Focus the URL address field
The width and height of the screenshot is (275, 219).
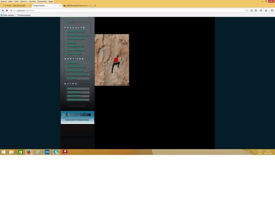pyautogui.click(x=126, y=11)
